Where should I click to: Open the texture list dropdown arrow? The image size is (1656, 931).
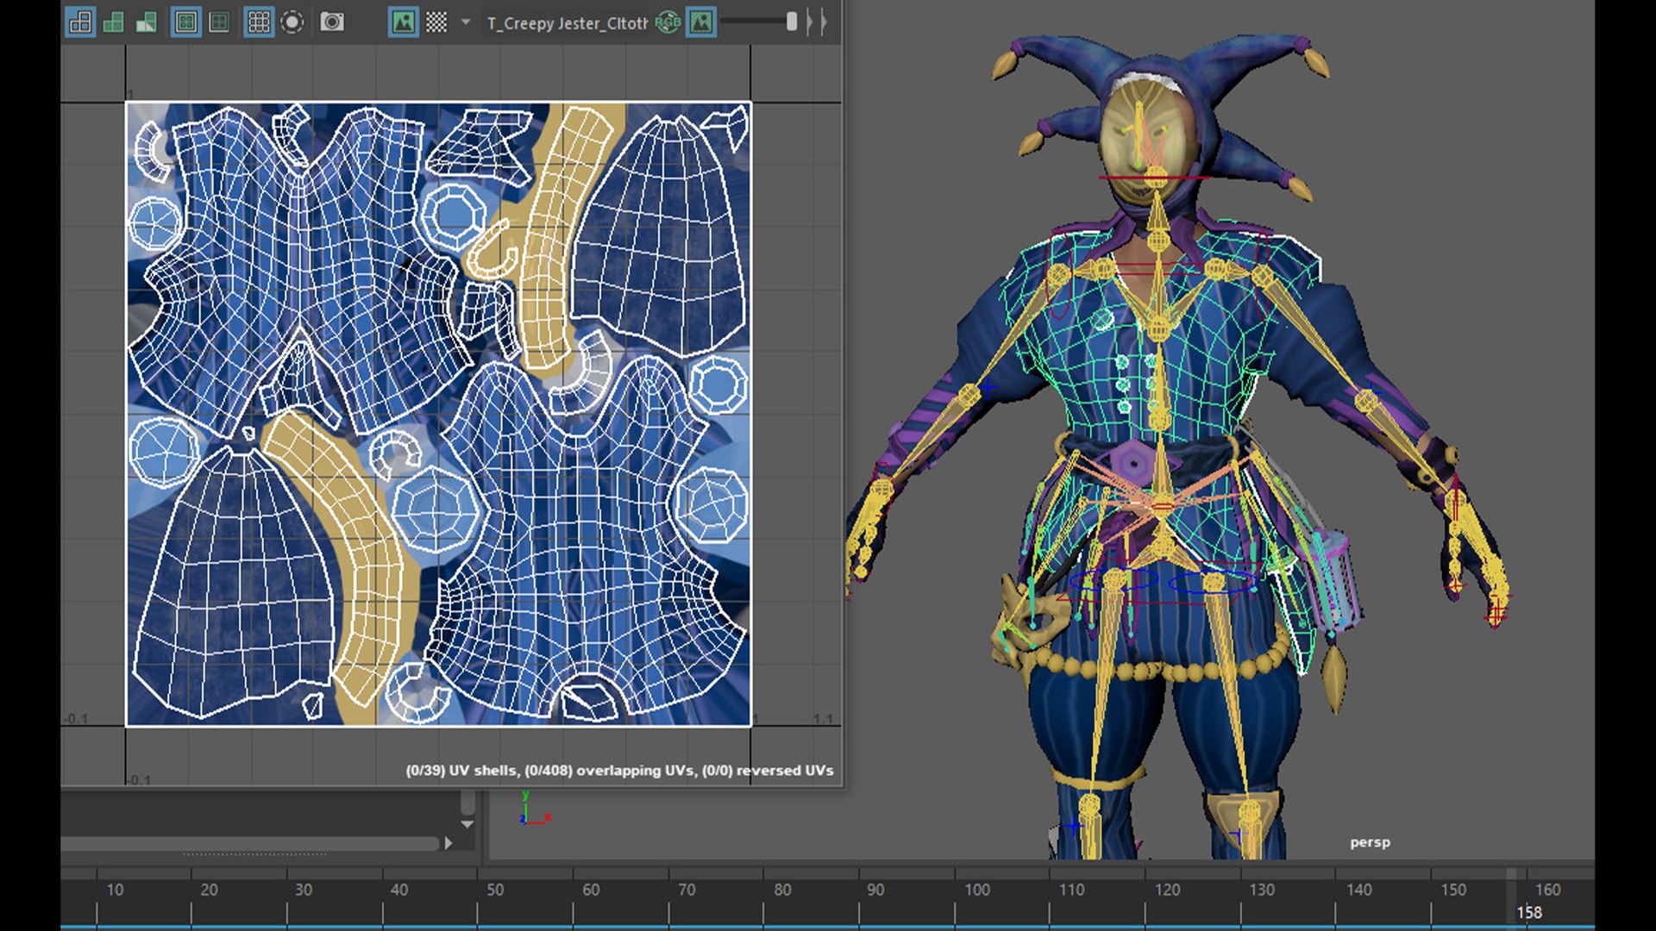click(466, 22)
